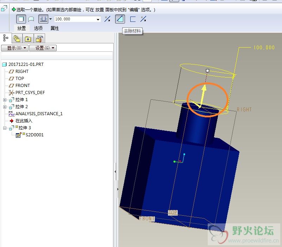The image size is (282, 247).
Task: Open the depth value combo dropdown arrow
Action: coord(98,19)
